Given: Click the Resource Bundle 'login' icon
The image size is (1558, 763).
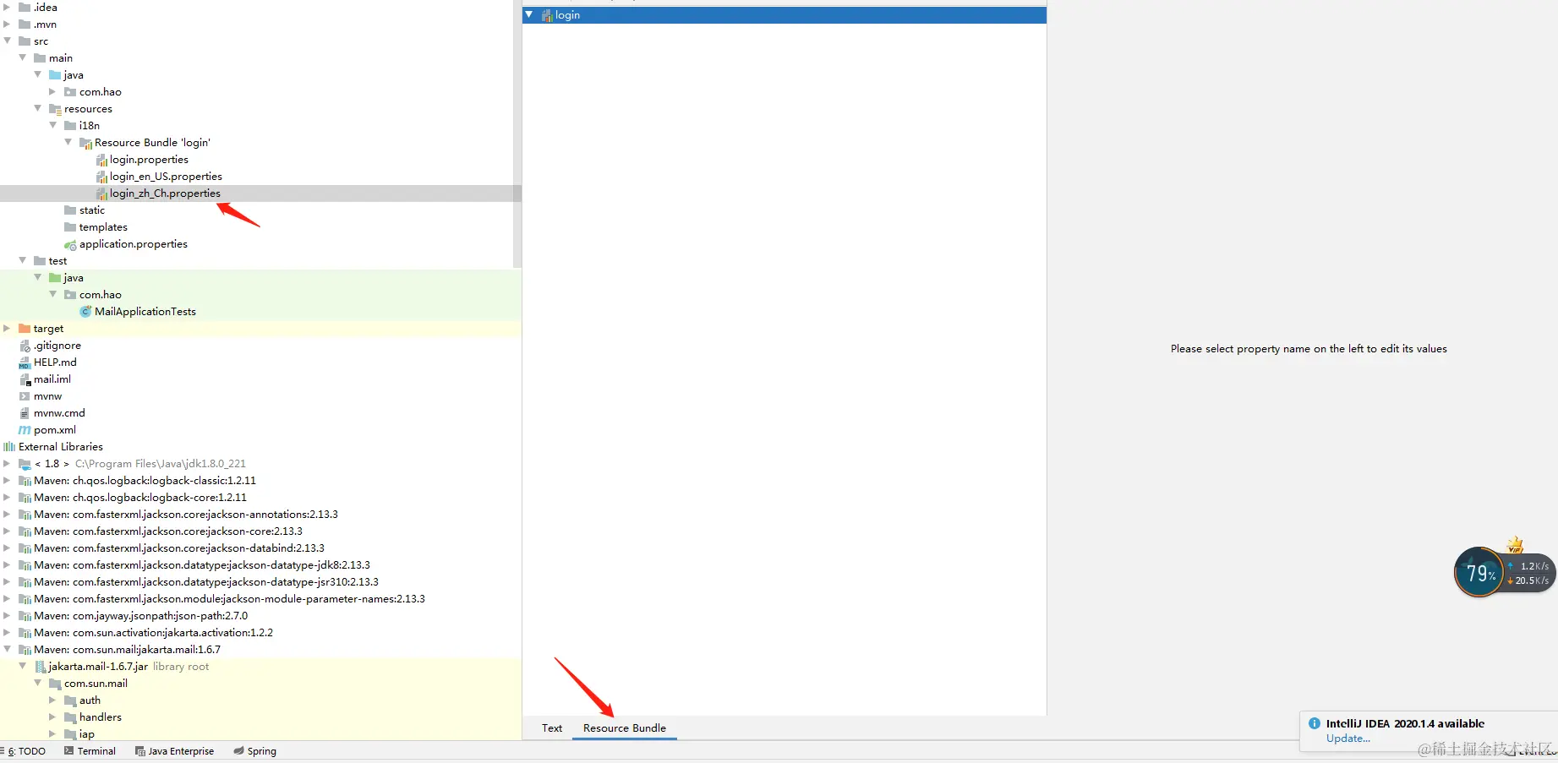Looking at the screenshot, I should (85, 143).
